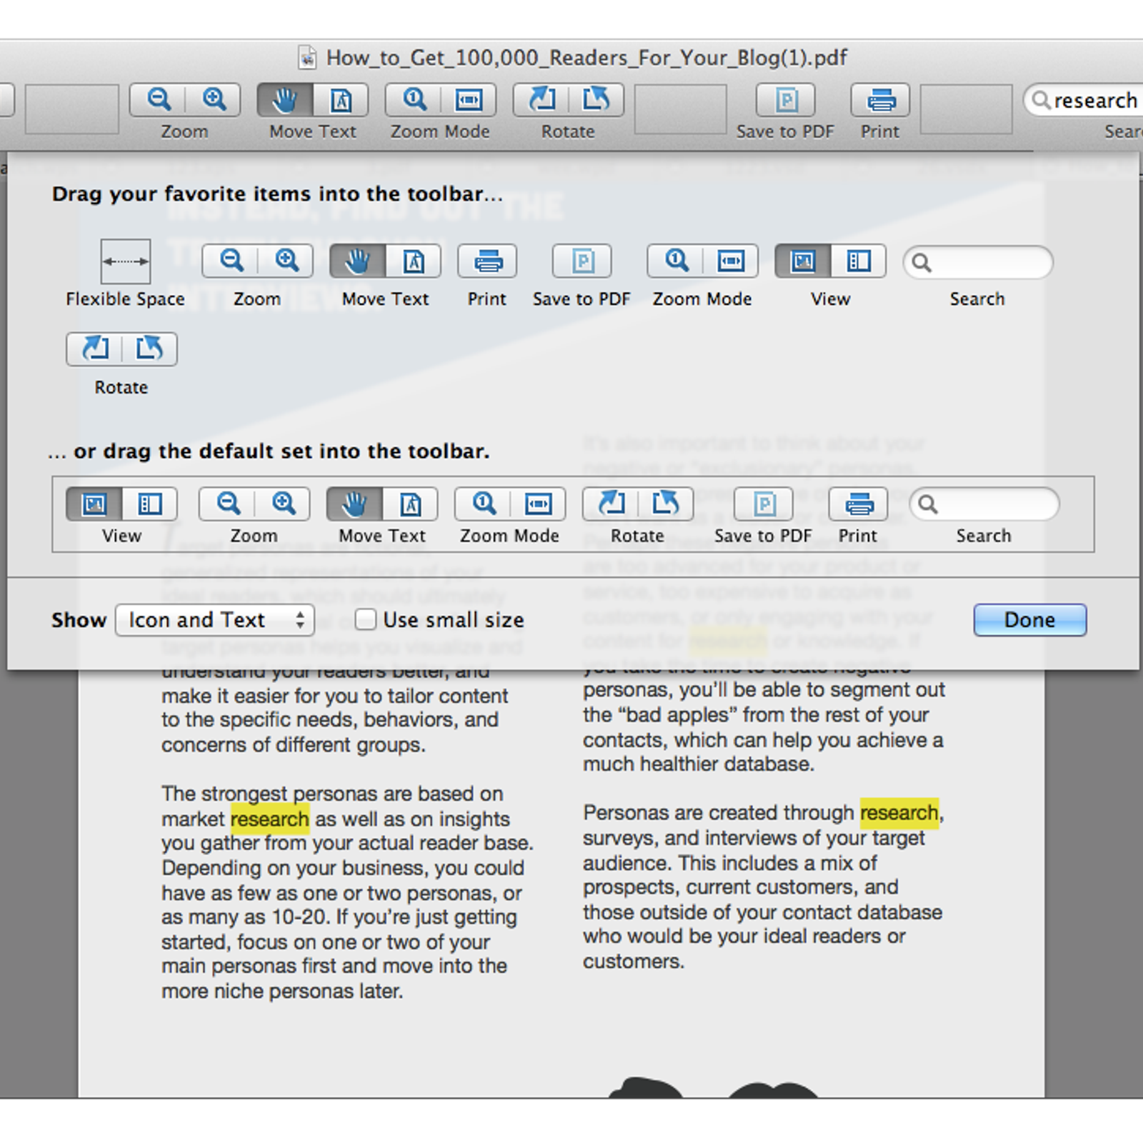
Task: Click the continuous Zoom Mode icon
Action: pyautogui.click(x=675, y=261)
